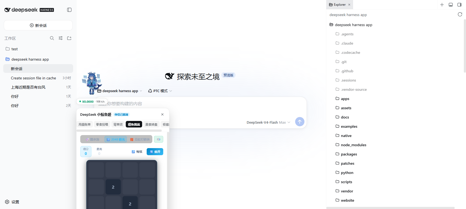Open workspace filter settings sliders icon
466x209 pixels.
coord(61,38)
